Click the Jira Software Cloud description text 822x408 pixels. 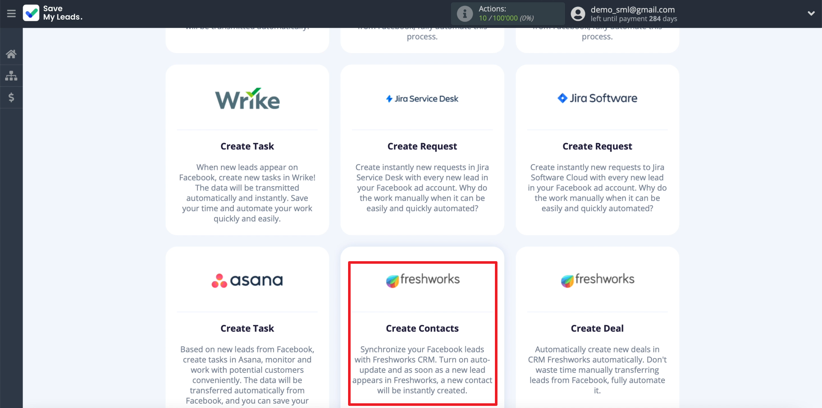pyautogui.click(x=597, y=188)
